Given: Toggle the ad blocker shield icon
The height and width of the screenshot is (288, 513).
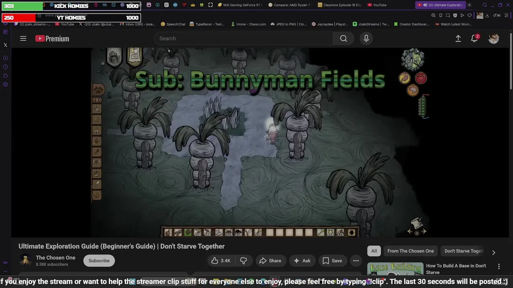Looking at the screenshot, I should pos(455,15).
